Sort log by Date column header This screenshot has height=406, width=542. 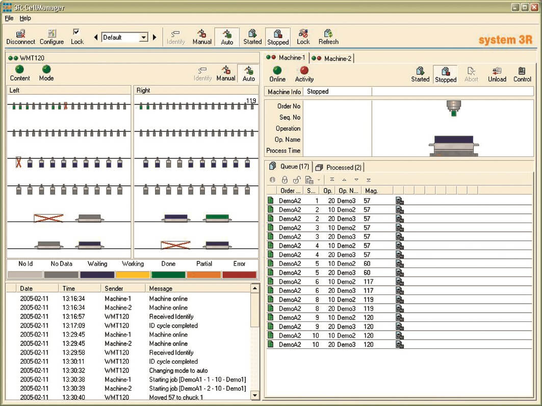pyautogui.click(x=37, y=288)
